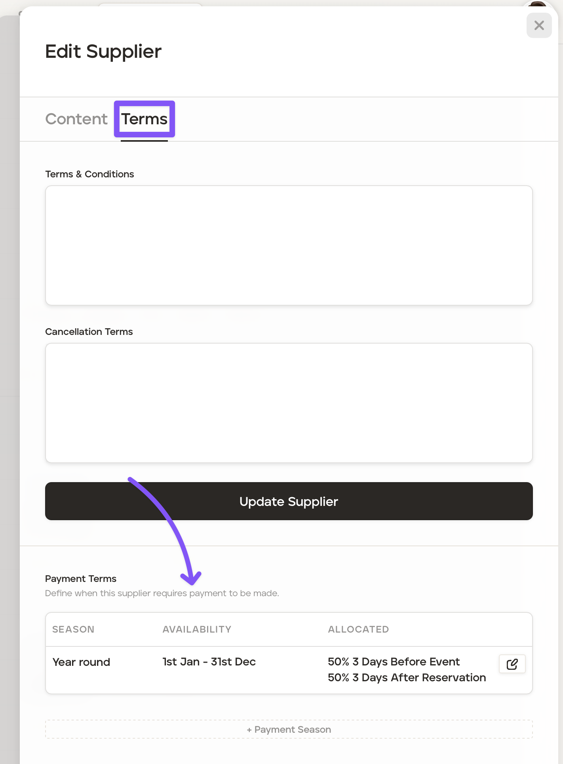Viewport: 563px width, 764px height.
Task: Click the Edit Supplier heading
Action: click(x=103, y=51)
